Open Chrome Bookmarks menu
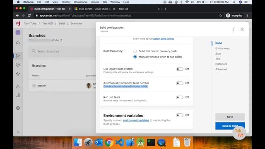Image resolution: width=265 pixels, height=149 pixels. point(80,2)
